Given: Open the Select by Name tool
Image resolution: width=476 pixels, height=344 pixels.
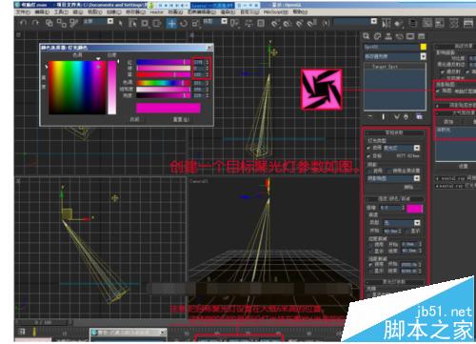Looking at the screenshot, I should pos(132,23).
